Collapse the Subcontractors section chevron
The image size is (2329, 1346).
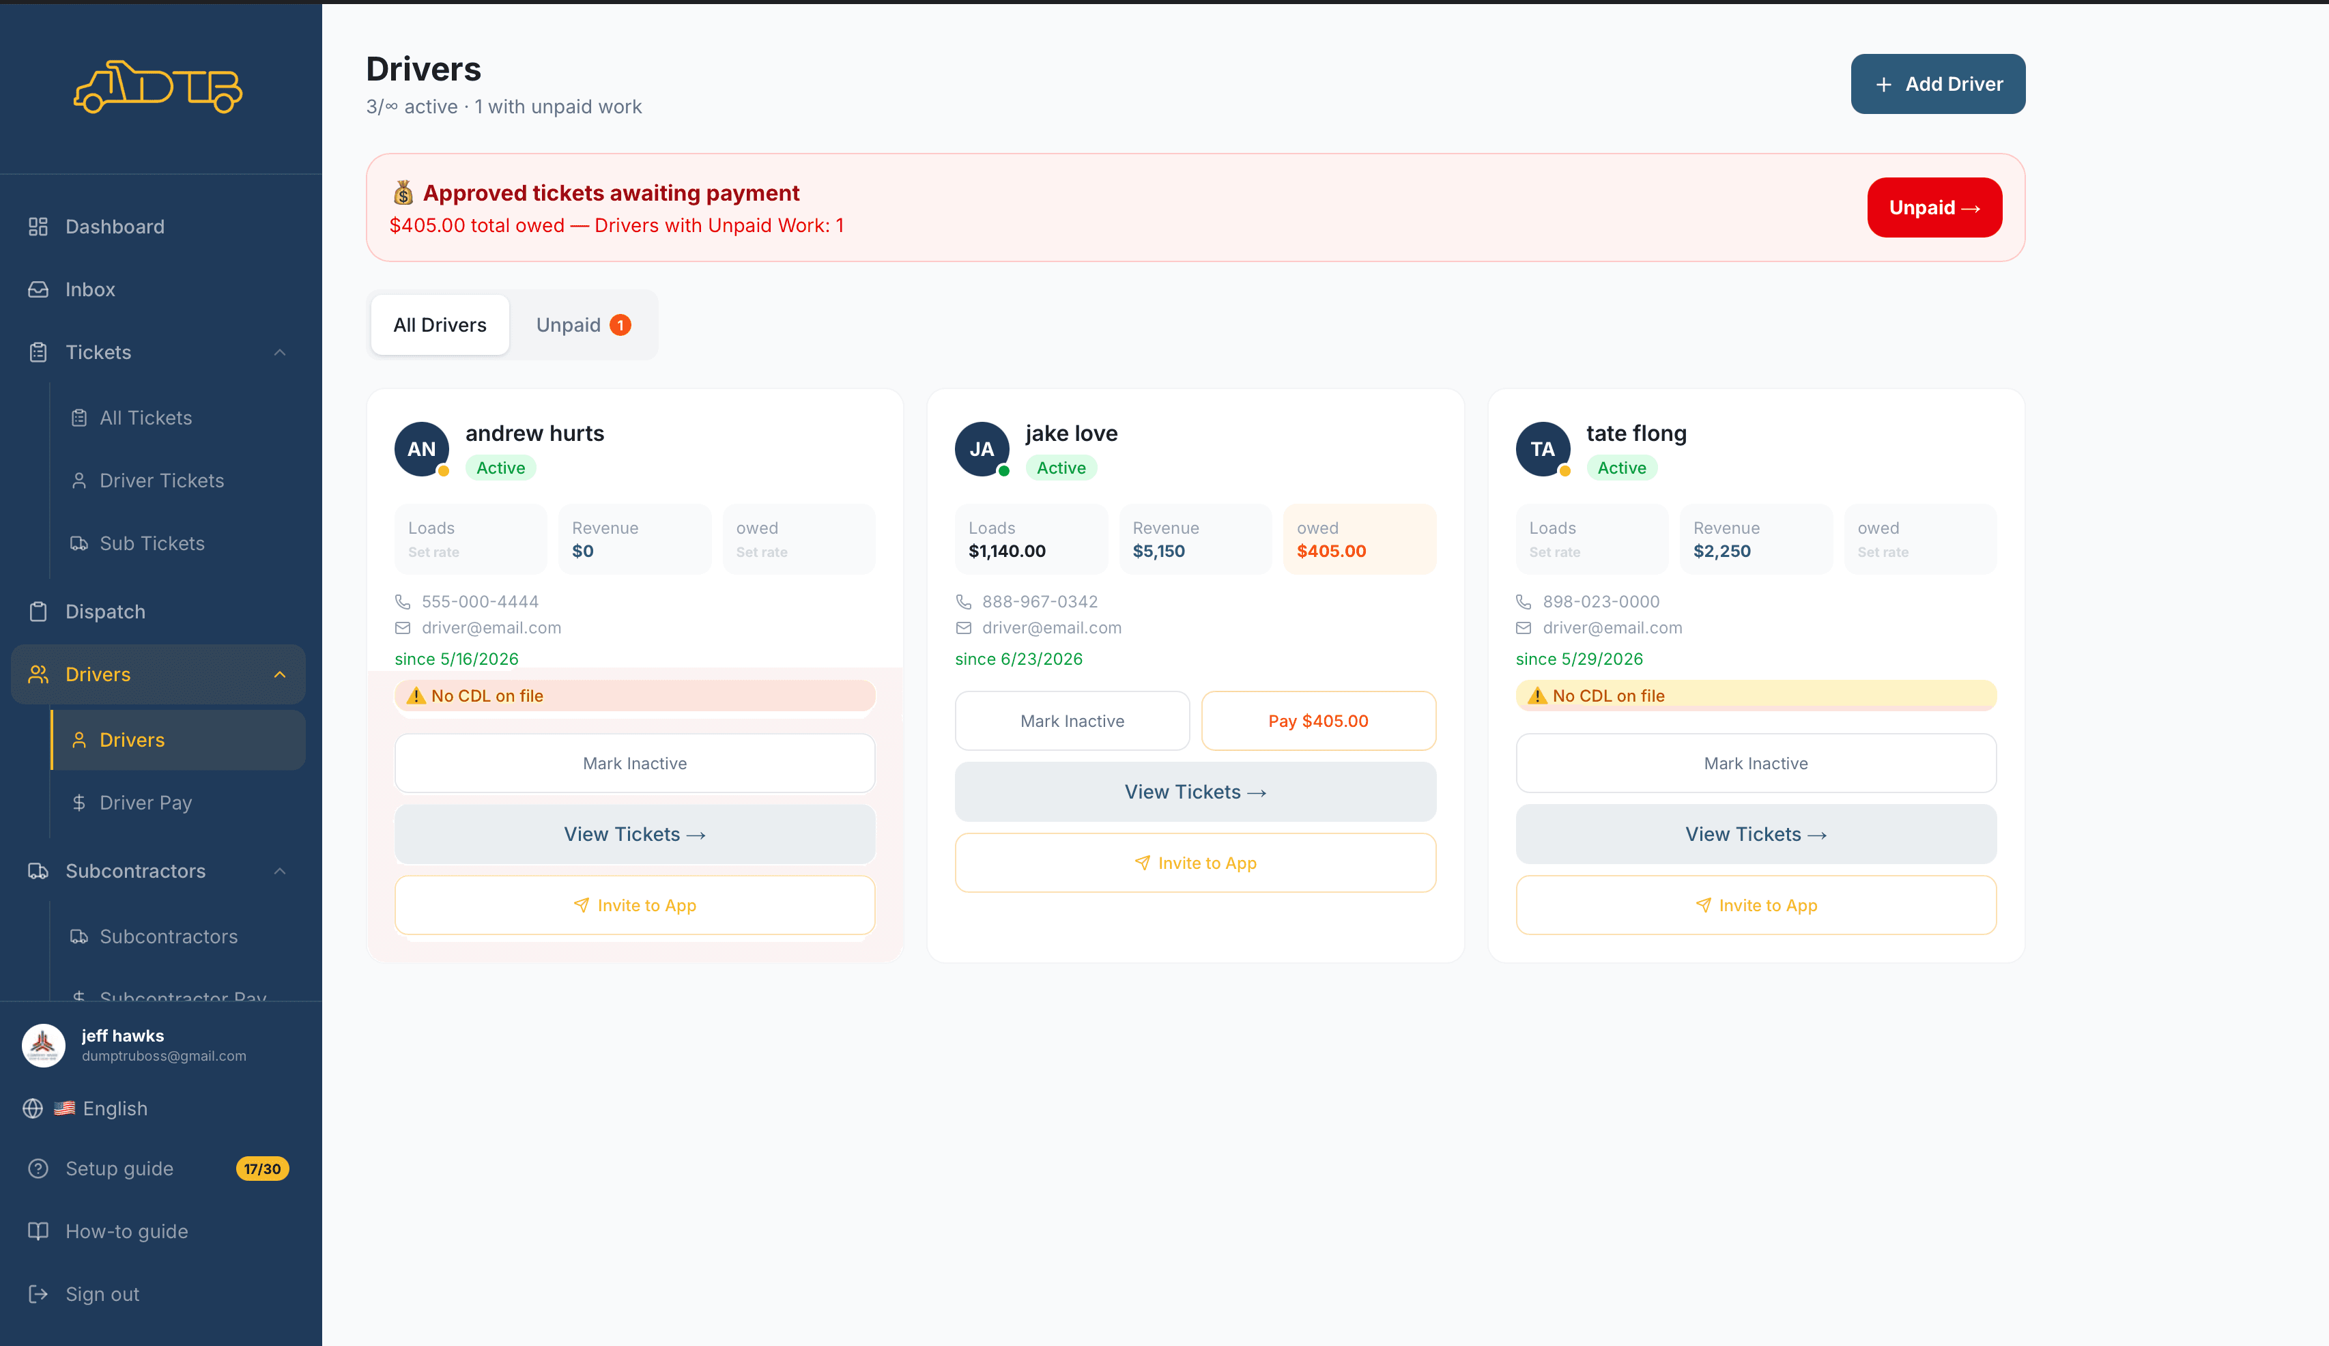click(280, 871)
